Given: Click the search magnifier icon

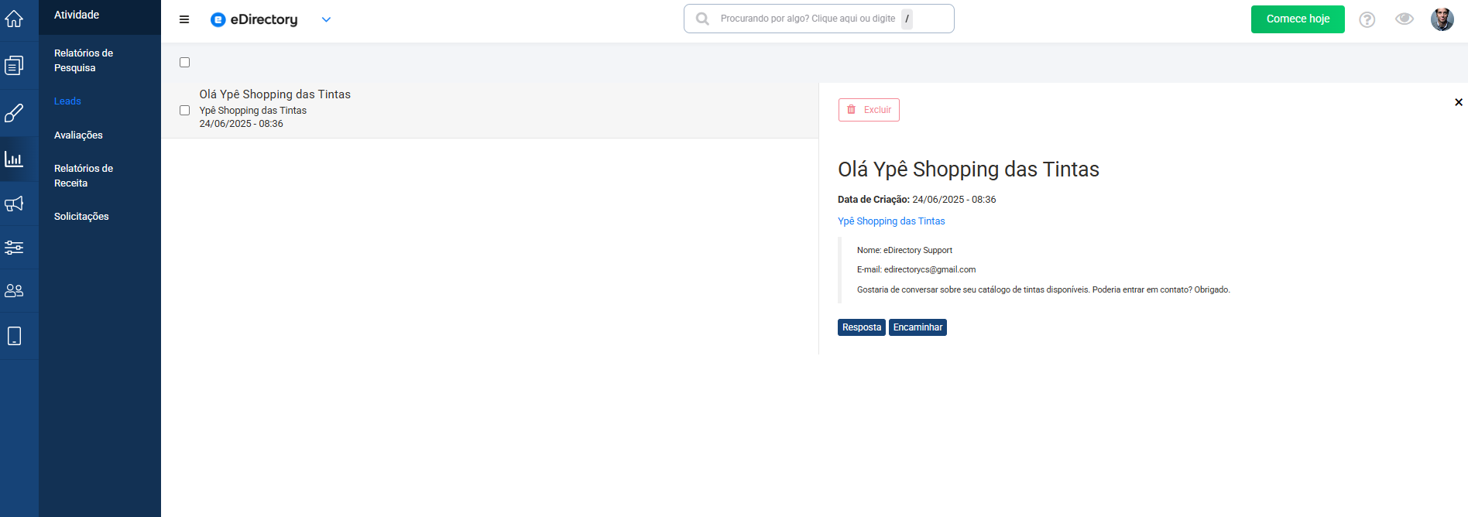Looking at the screenshot, I should tap(702, 19).
